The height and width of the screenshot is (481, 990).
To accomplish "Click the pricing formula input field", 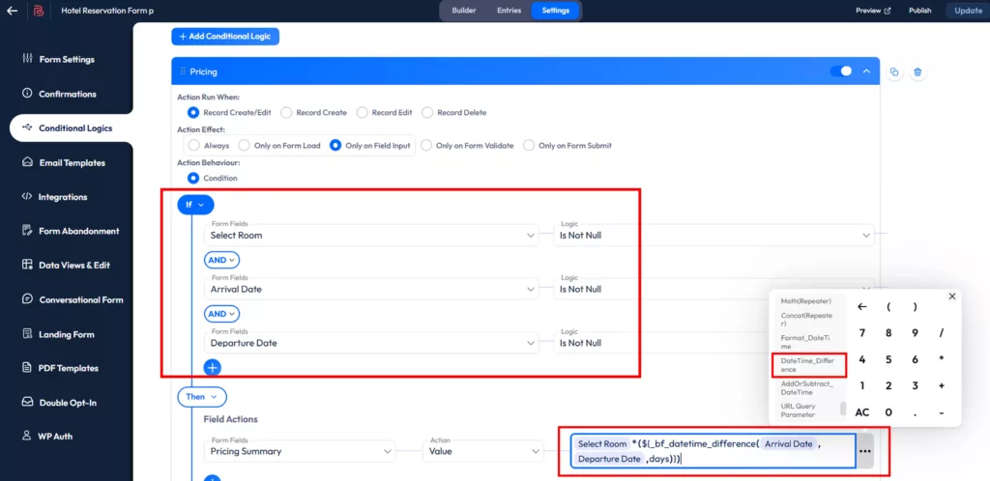I will (712, 451).
